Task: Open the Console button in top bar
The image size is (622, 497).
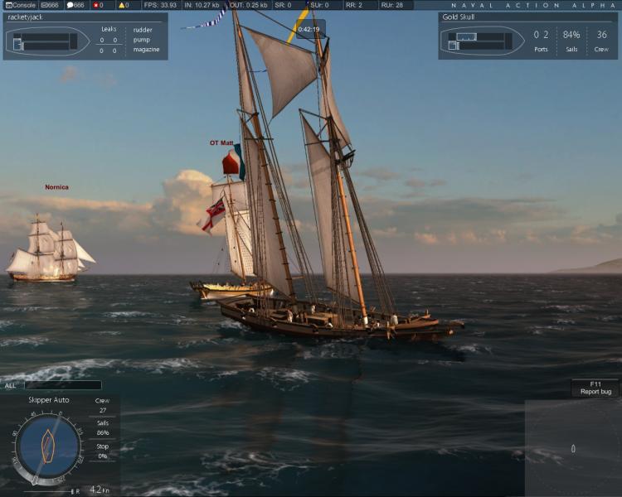Action: (21, 5)
